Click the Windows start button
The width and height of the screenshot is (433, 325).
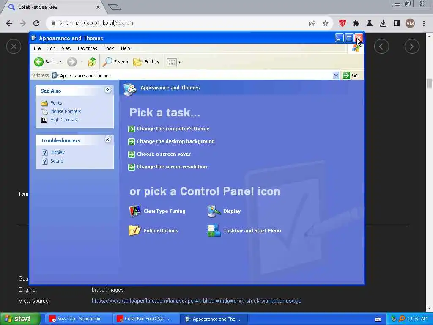(20, 319)
